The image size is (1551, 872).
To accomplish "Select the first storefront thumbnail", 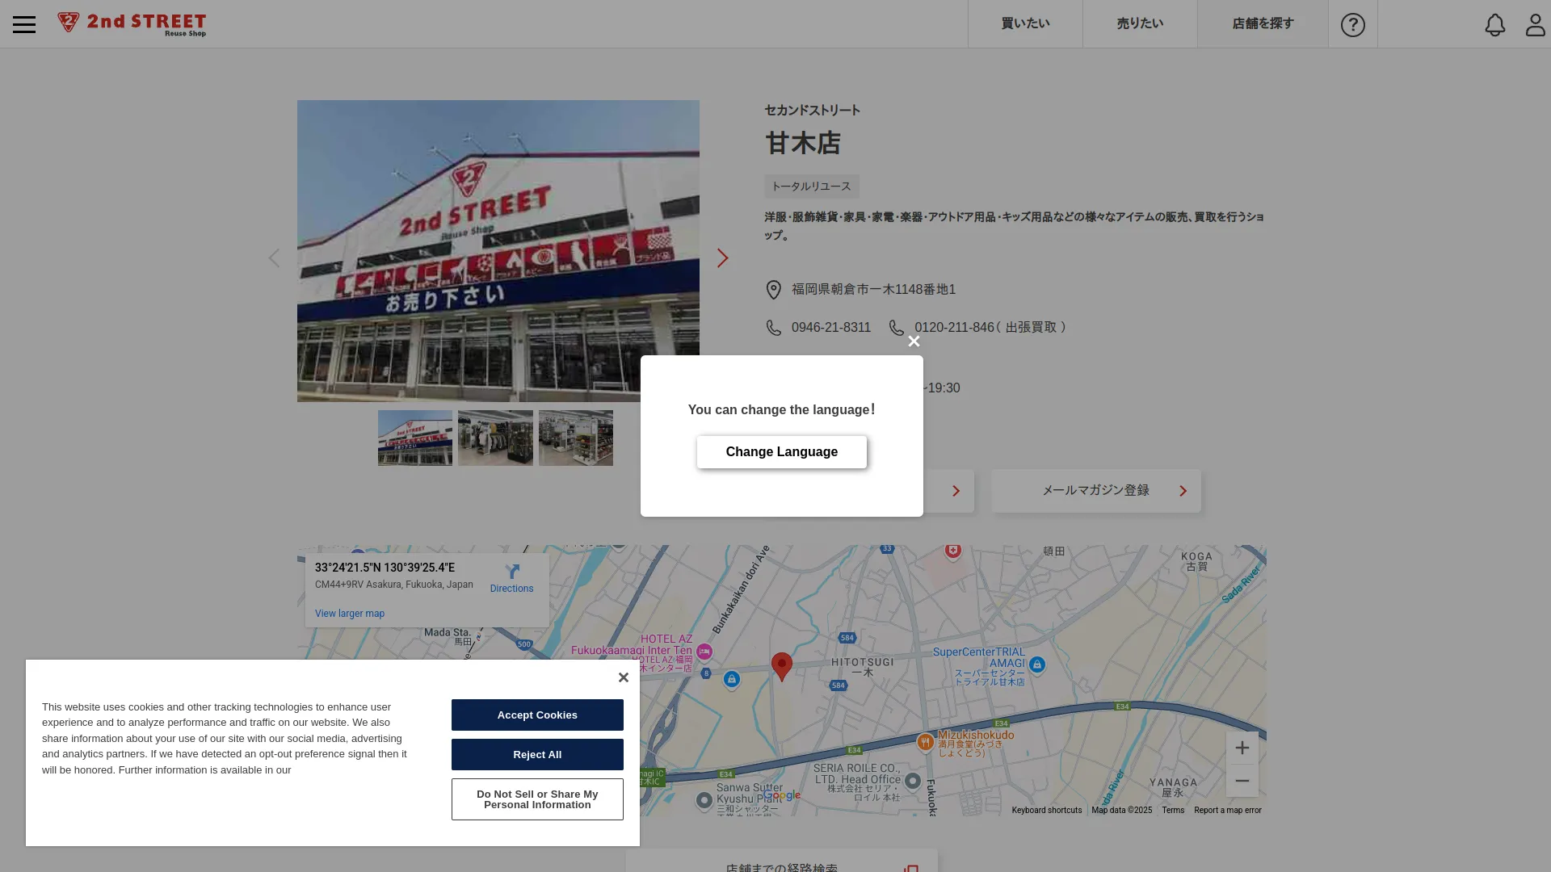I will (x=415, y=438).
